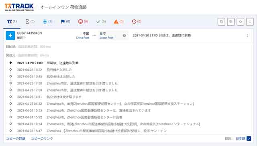This screenshot has height=146, width=257.
Task: Select the timeline marker for 2021-04-28 10:45
Action: tap(11, 76)
